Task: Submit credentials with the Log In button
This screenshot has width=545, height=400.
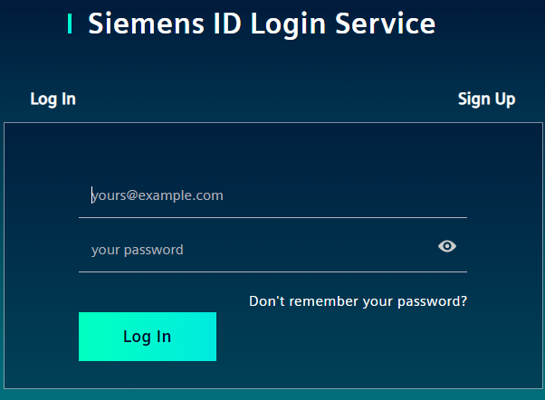Action: 148,337
